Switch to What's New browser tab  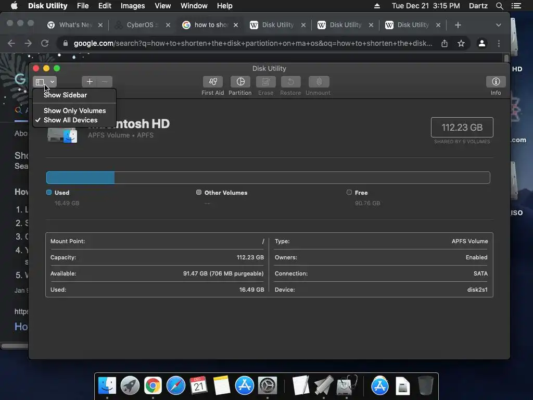tap(69, 25)
